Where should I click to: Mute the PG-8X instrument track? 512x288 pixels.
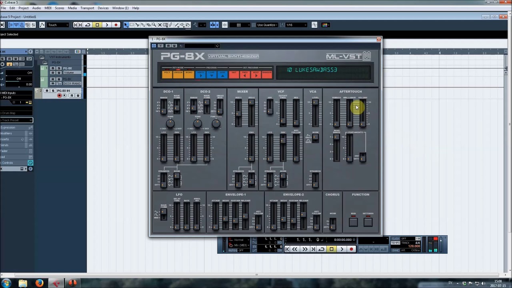click(53, 68)
